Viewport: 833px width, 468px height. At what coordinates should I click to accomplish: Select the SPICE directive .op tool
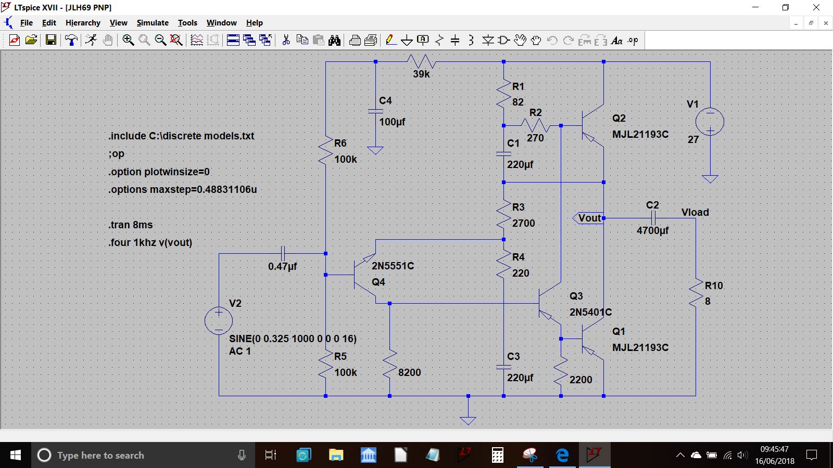pyautogui.click(x=633, y=40)
